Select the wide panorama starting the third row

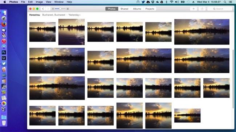point(57,88)
